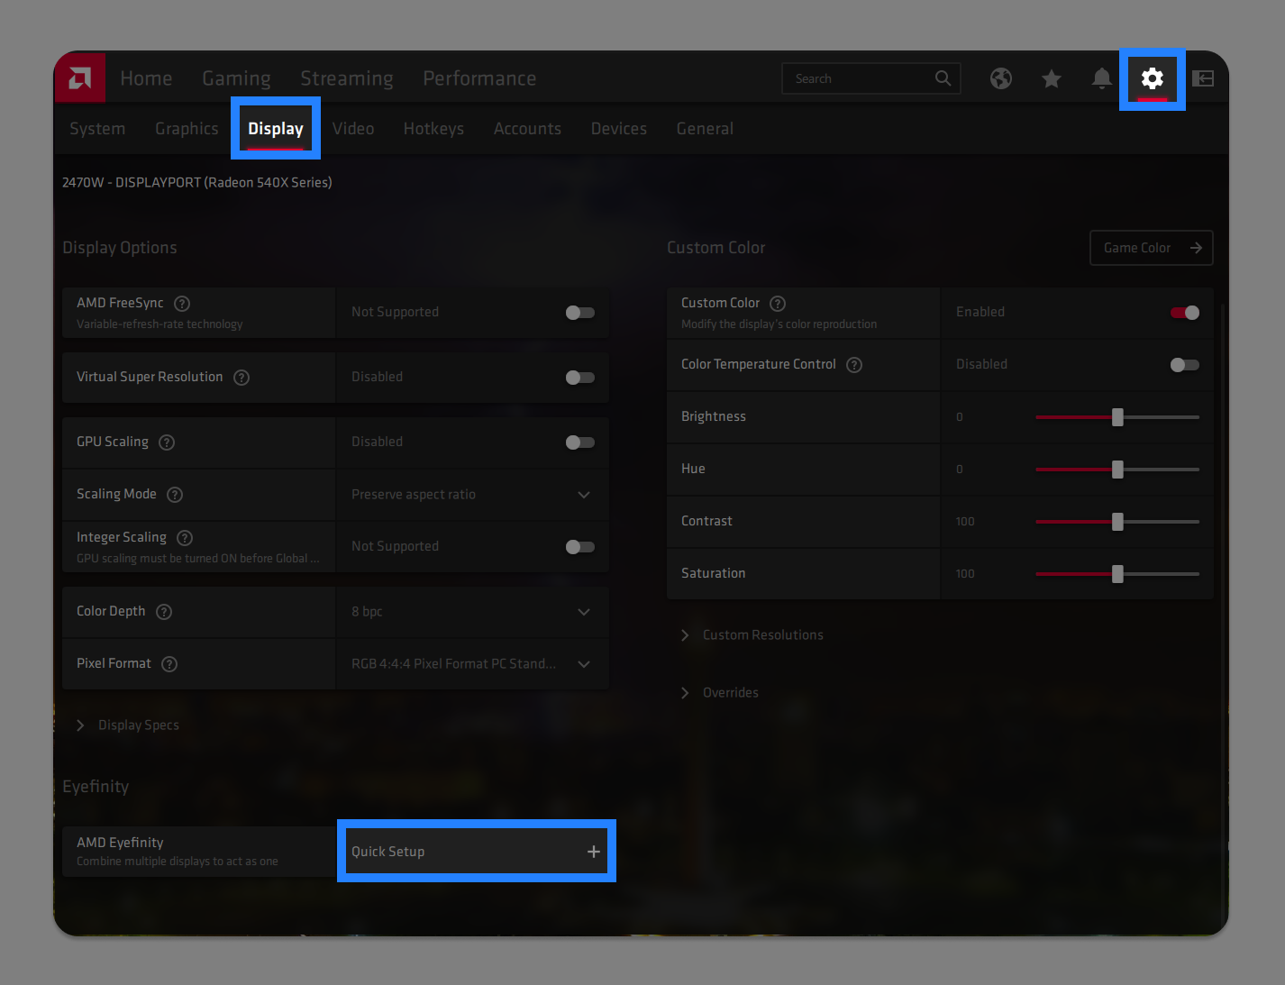Open Hotkeys settings sub-tab
This screenshot has height=985, width=1285.
[433, 129]
